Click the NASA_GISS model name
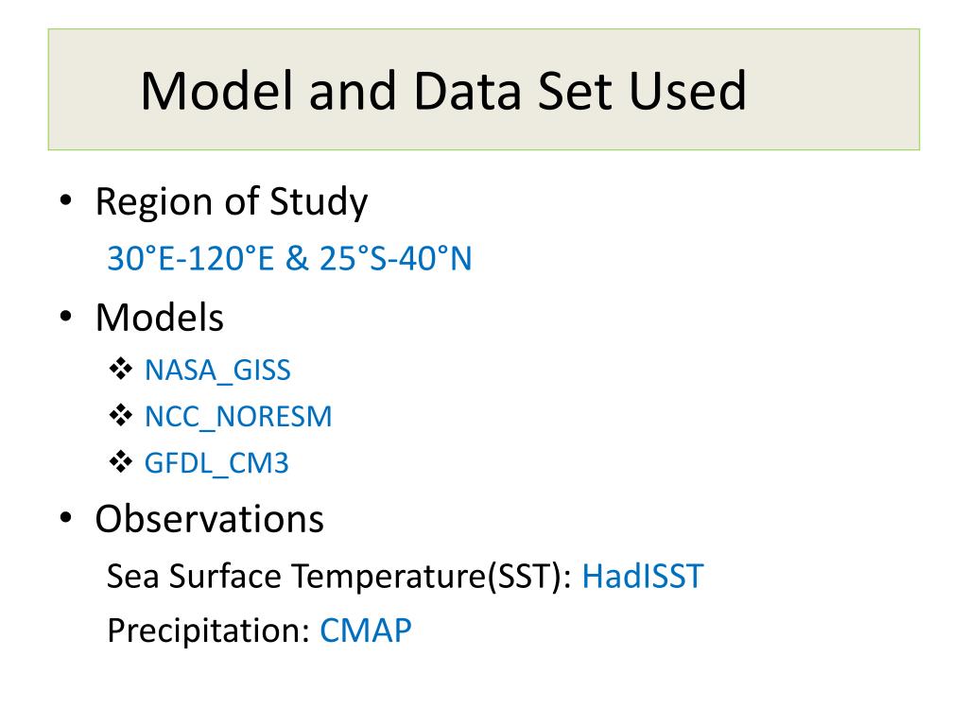Screen dimensions: 968x726 tap(217, 371)
